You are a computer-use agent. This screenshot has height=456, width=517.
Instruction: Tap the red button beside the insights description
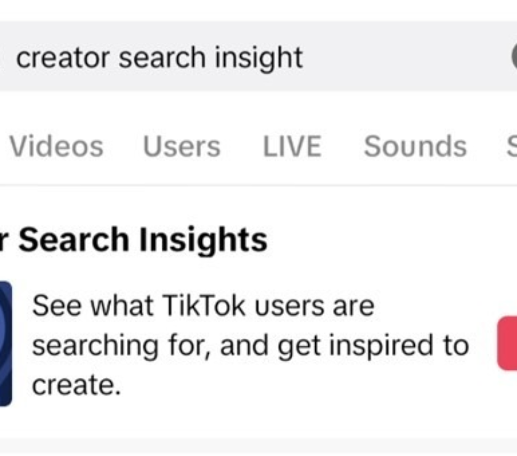(x=507, y=343)
